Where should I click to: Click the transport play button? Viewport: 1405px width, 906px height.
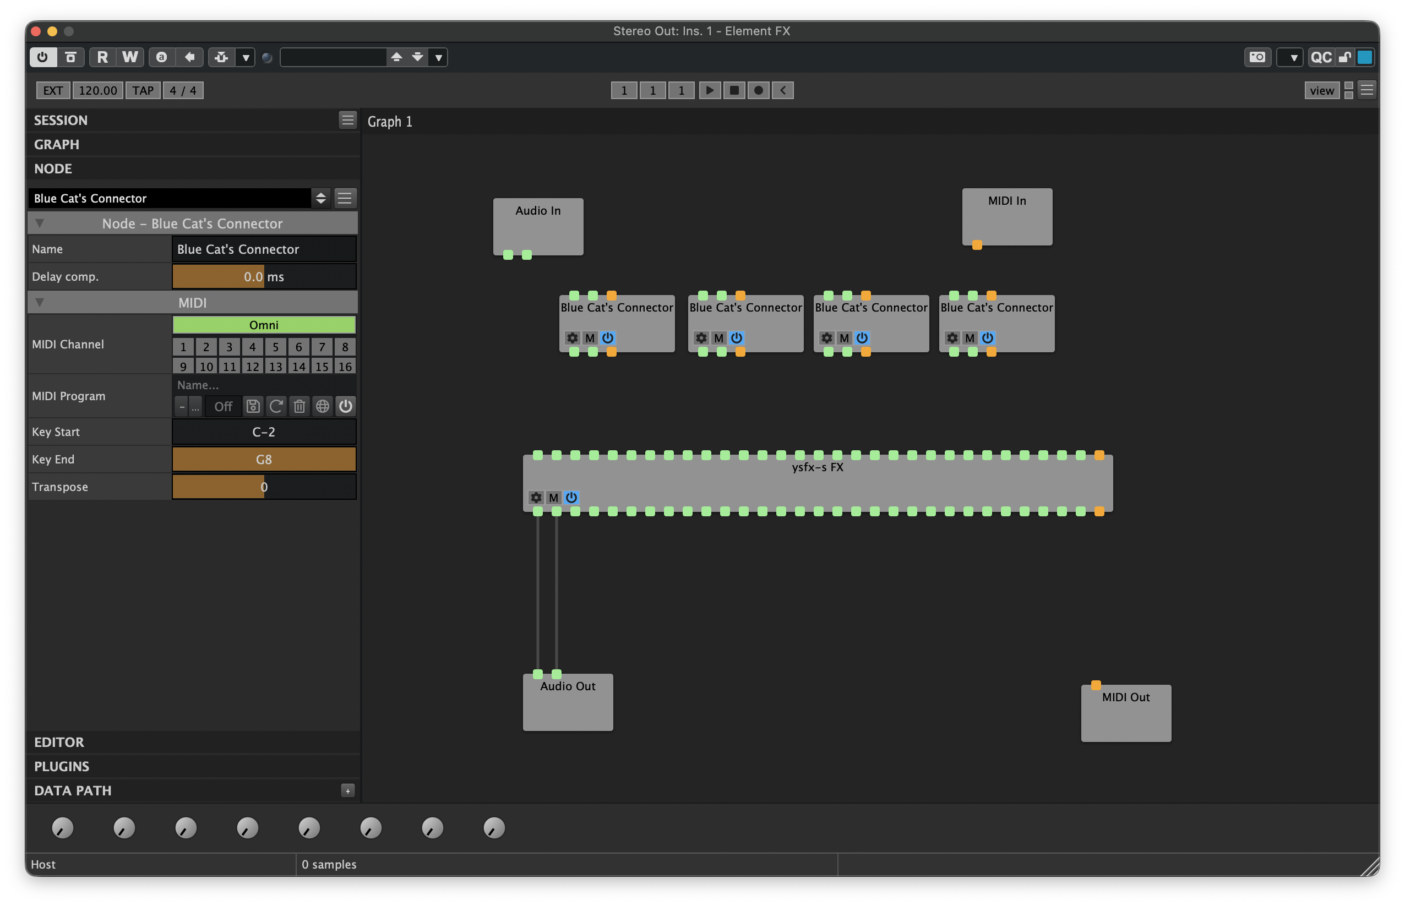[710, 91]
